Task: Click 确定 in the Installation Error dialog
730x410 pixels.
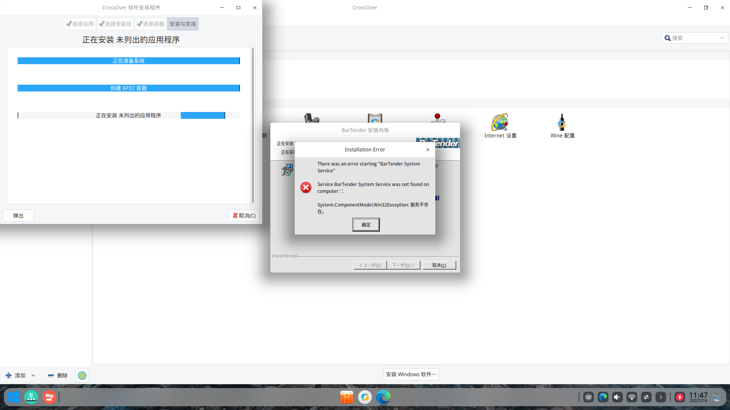Action: (366, 225)
